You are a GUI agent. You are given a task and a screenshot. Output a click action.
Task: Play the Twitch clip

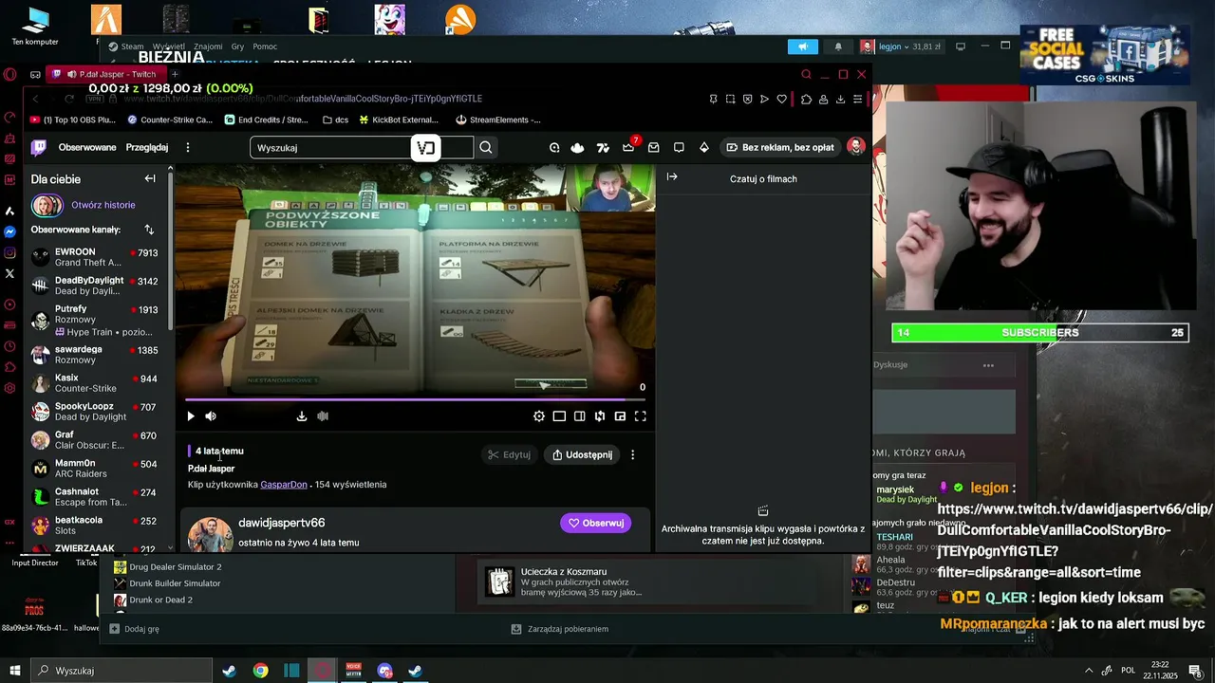(191, 415)
